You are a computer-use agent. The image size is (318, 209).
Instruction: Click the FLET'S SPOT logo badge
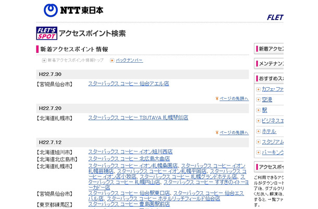coord(46,33)
